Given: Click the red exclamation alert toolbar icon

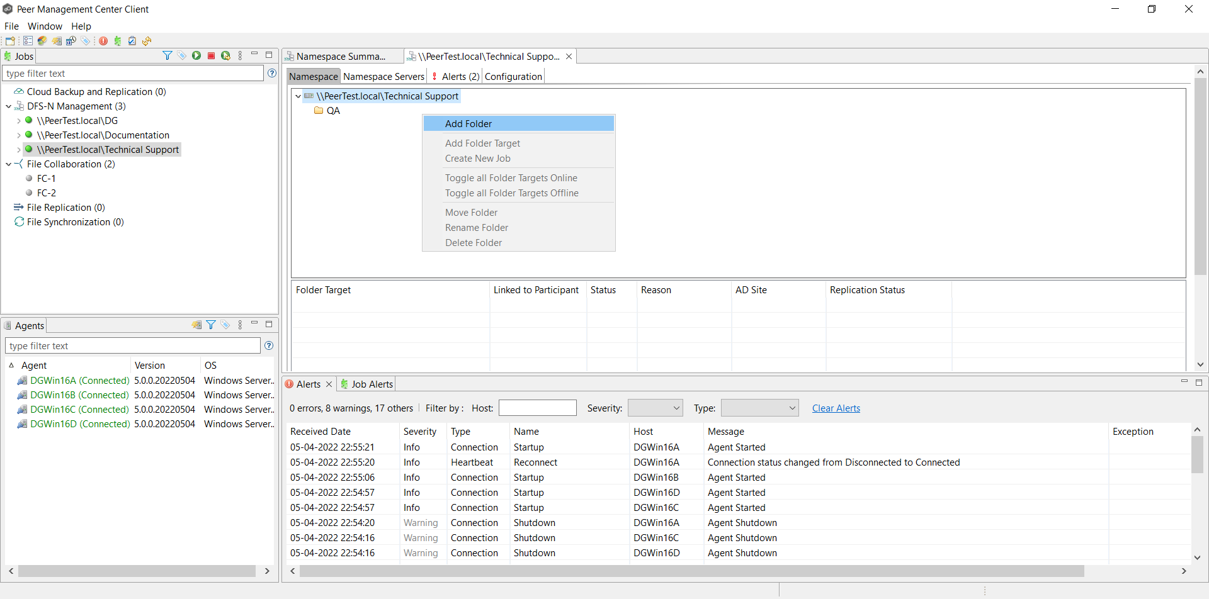Looking at the screenshot, I should pos(103,41).
